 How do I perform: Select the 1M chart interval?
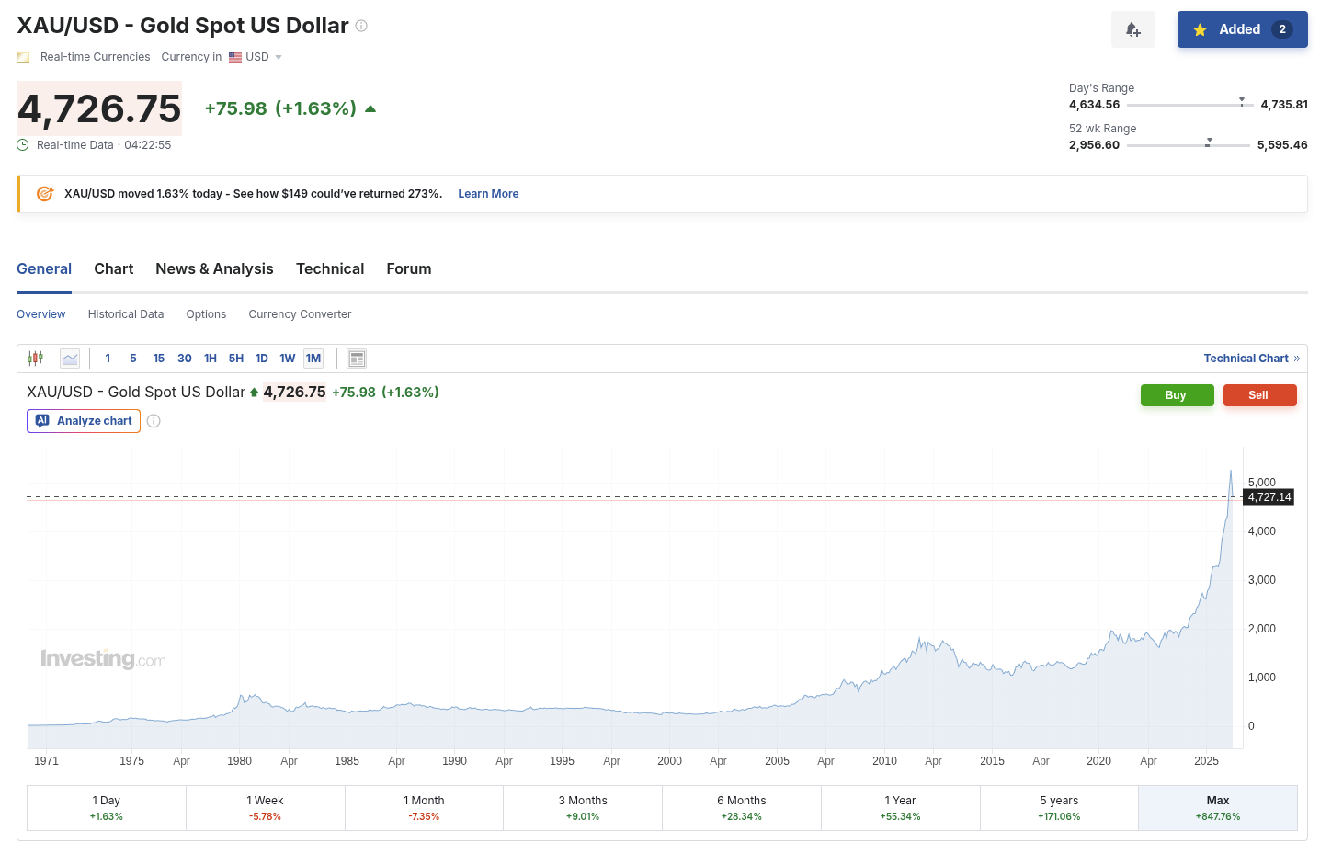tap(313, 359)
